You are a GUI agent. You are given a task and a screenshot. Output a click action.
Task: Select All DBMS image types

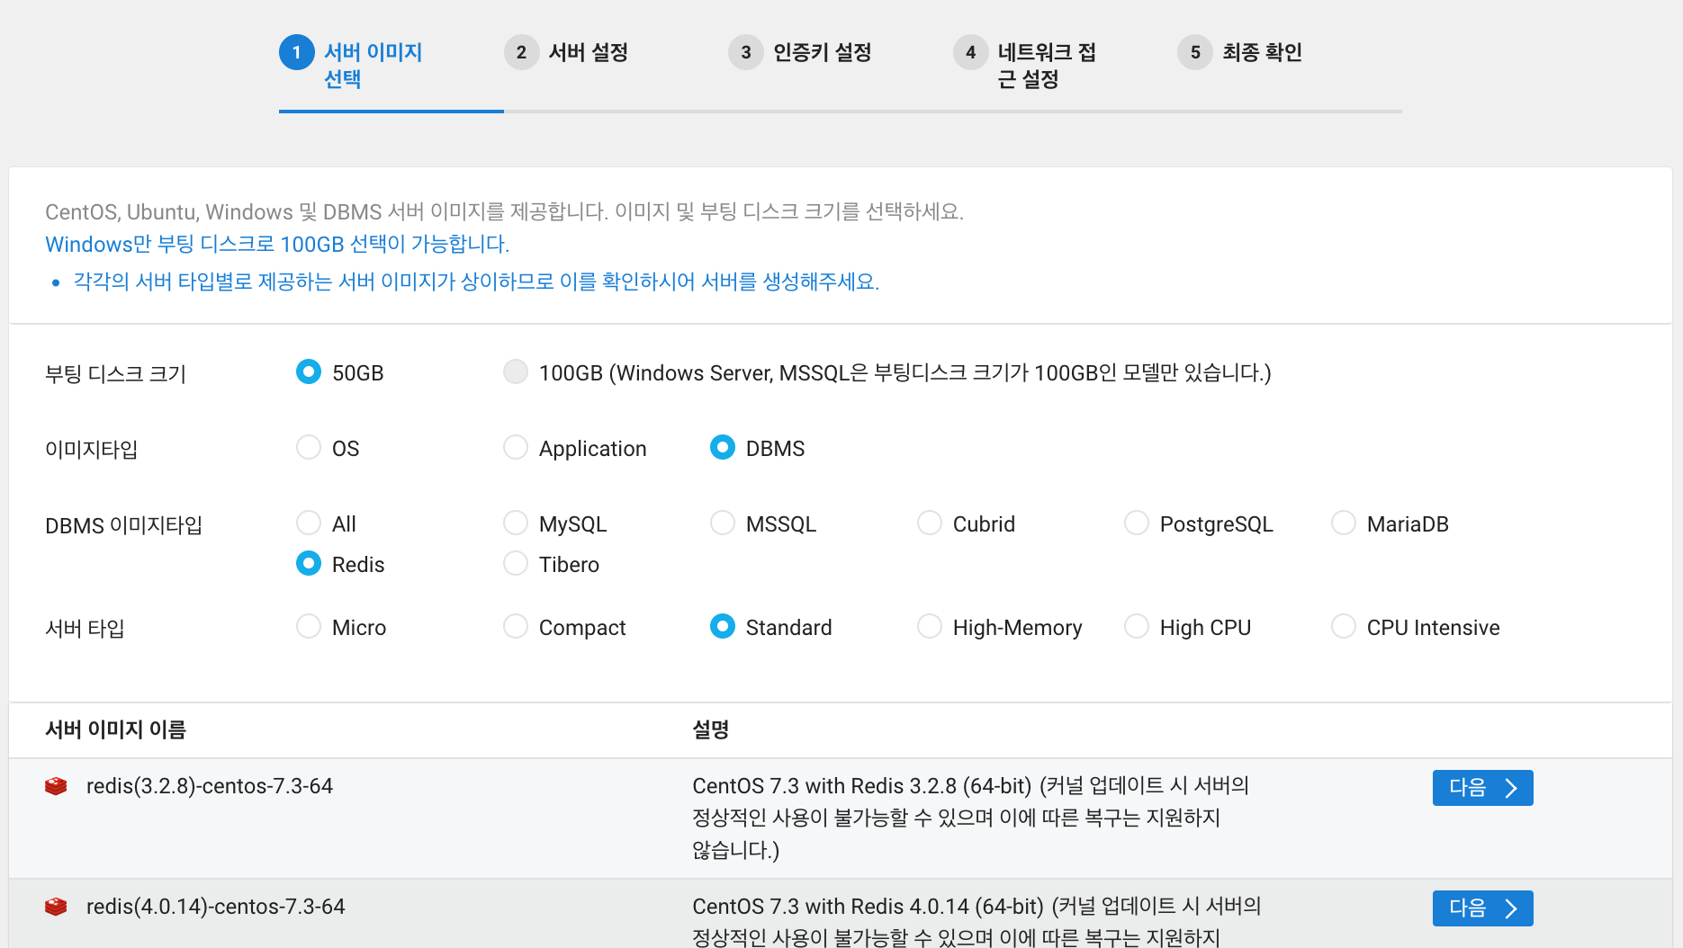point(309,523)
